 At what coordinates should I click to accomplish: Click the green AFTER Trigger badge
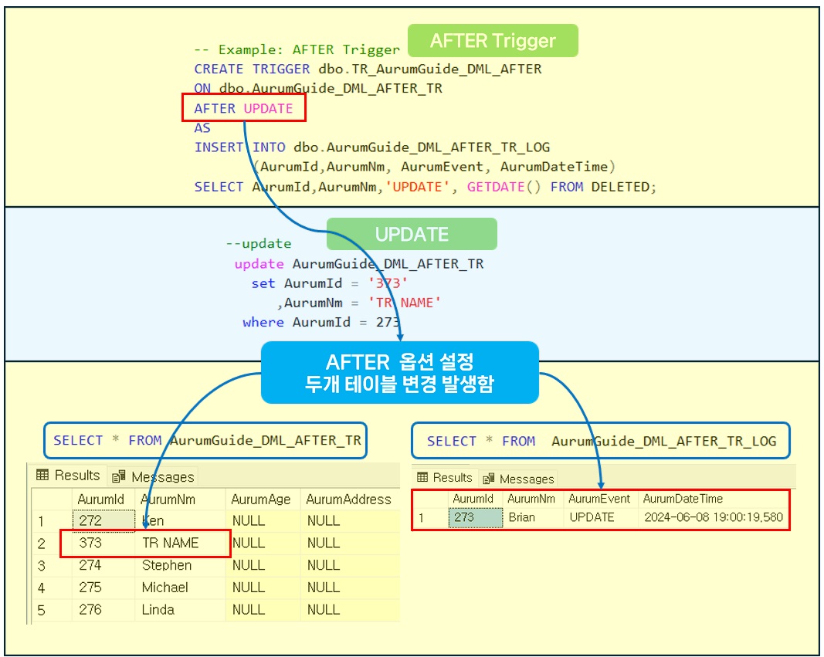(492, 40)
